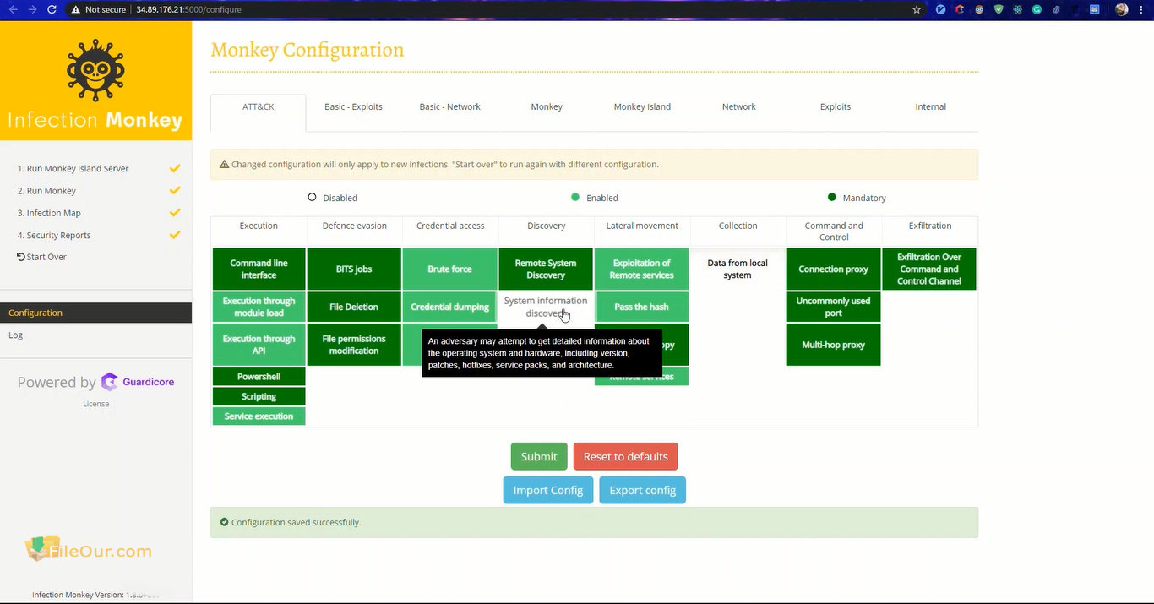Image resolution: width=1154 pixels, height=604 pixels.
Task: Toggle Execution through module load technique
Action: tap(259, 307)
